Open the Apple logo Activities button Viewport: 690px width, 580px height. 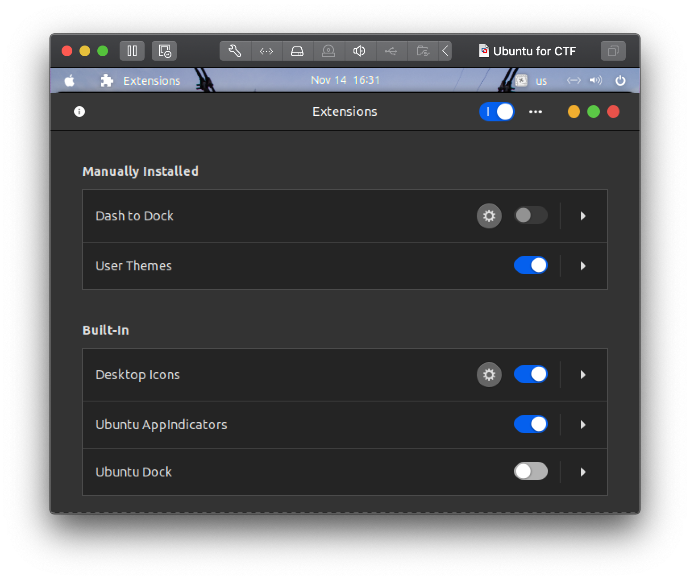tap(70, 81)
